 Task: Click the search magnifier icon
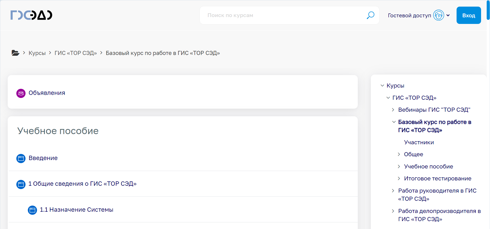click(x=370, y=15)
